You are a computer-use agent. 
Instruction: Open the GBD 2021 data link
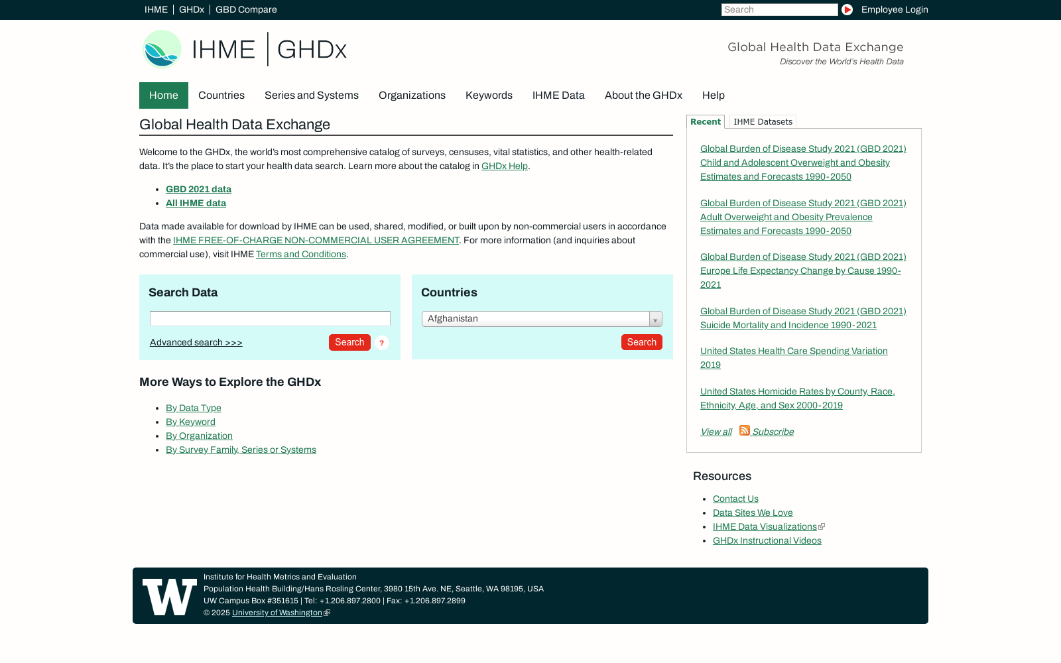click(198, 189)
